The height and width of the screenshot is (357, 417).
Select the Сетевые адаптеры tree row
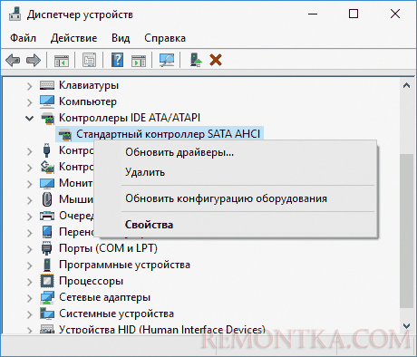click(x=104, y=297)
